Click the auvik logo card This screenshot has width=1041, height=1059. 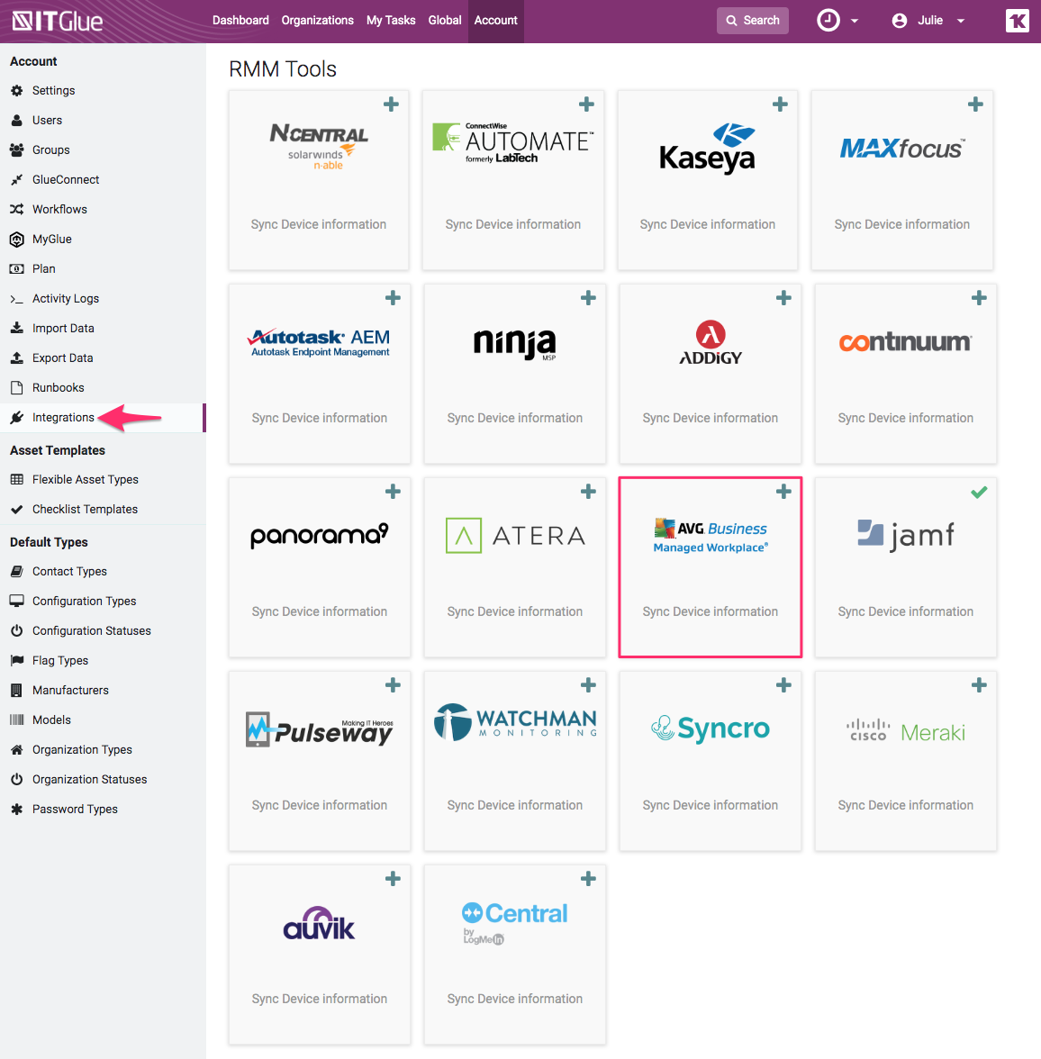click(320, 955)
